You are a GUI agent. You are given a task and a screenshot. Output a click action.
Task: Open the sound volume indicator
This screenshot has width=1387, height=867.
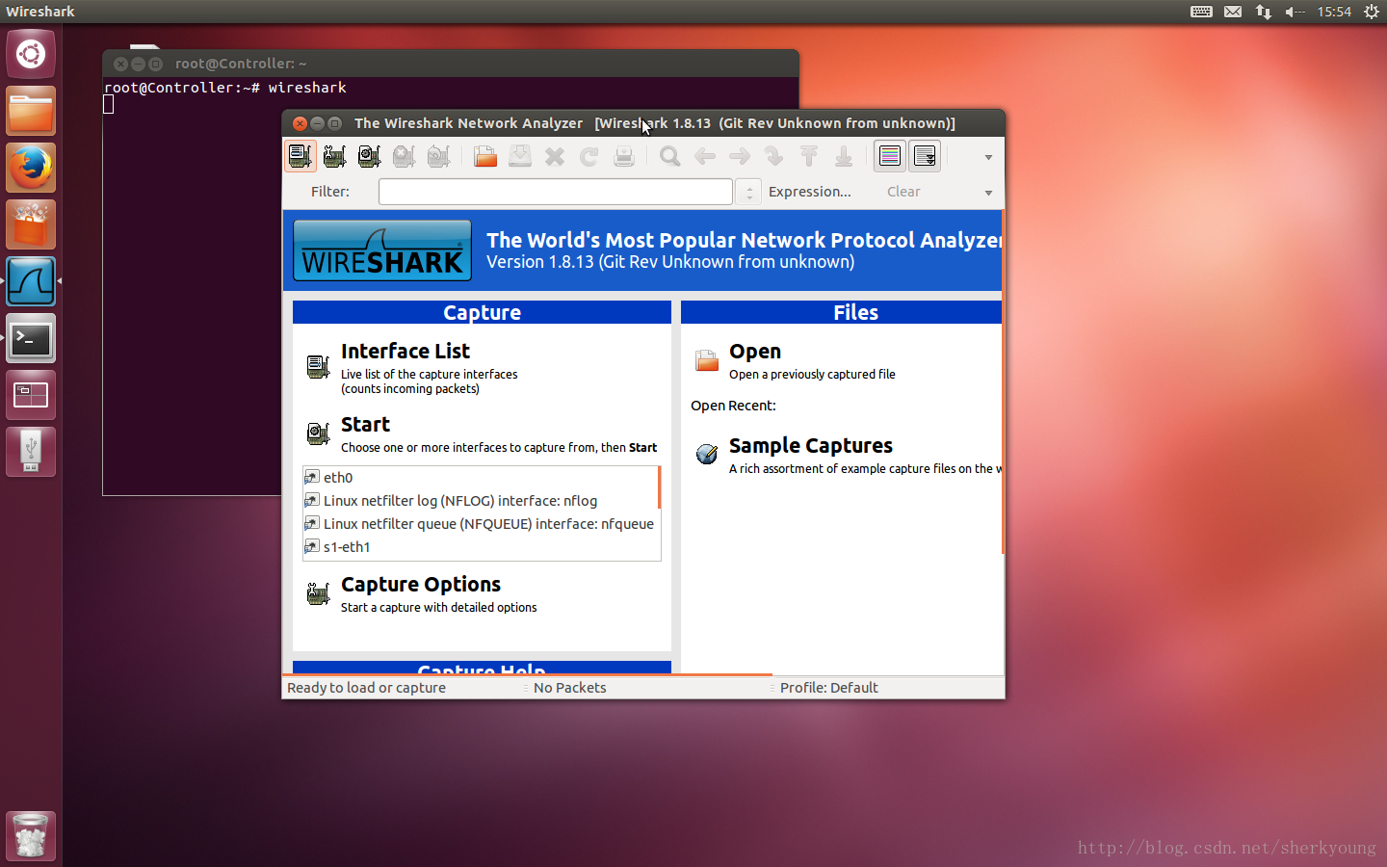pos(1295,12)
